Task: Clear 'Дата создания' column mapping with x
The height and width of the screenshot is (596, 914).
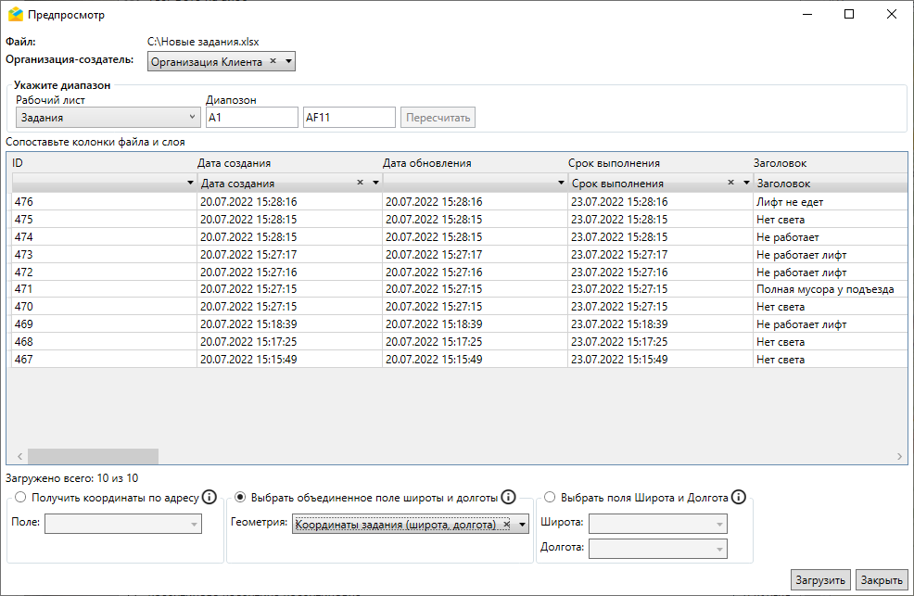Action: [x=361, y=183]
